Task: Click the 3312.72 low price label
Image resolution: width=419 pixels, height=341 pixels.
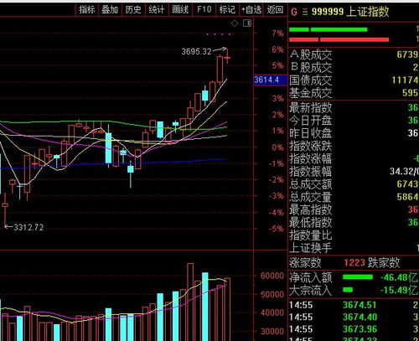Action: [28, 227]
